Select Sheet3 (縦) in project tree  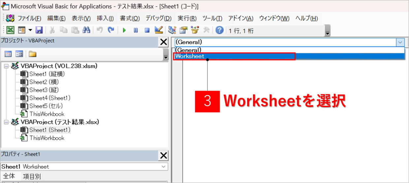pyautogui.click(x=44, y=90)
